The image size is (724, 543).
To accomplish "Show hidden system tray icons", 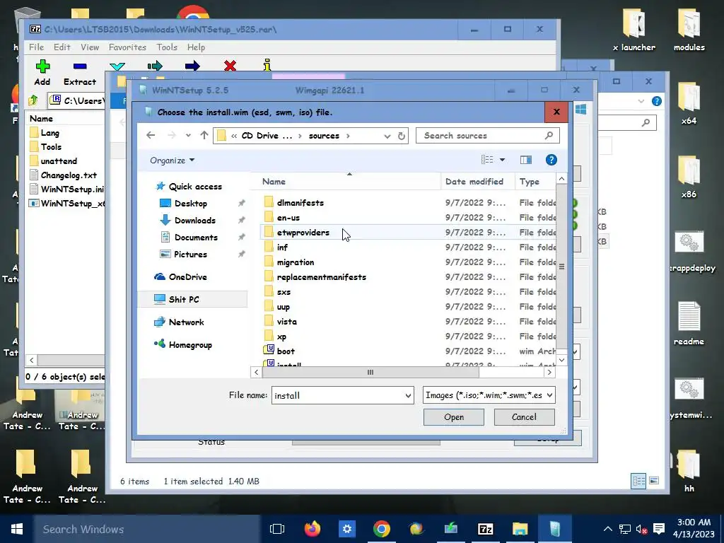I will pos(608,529).
